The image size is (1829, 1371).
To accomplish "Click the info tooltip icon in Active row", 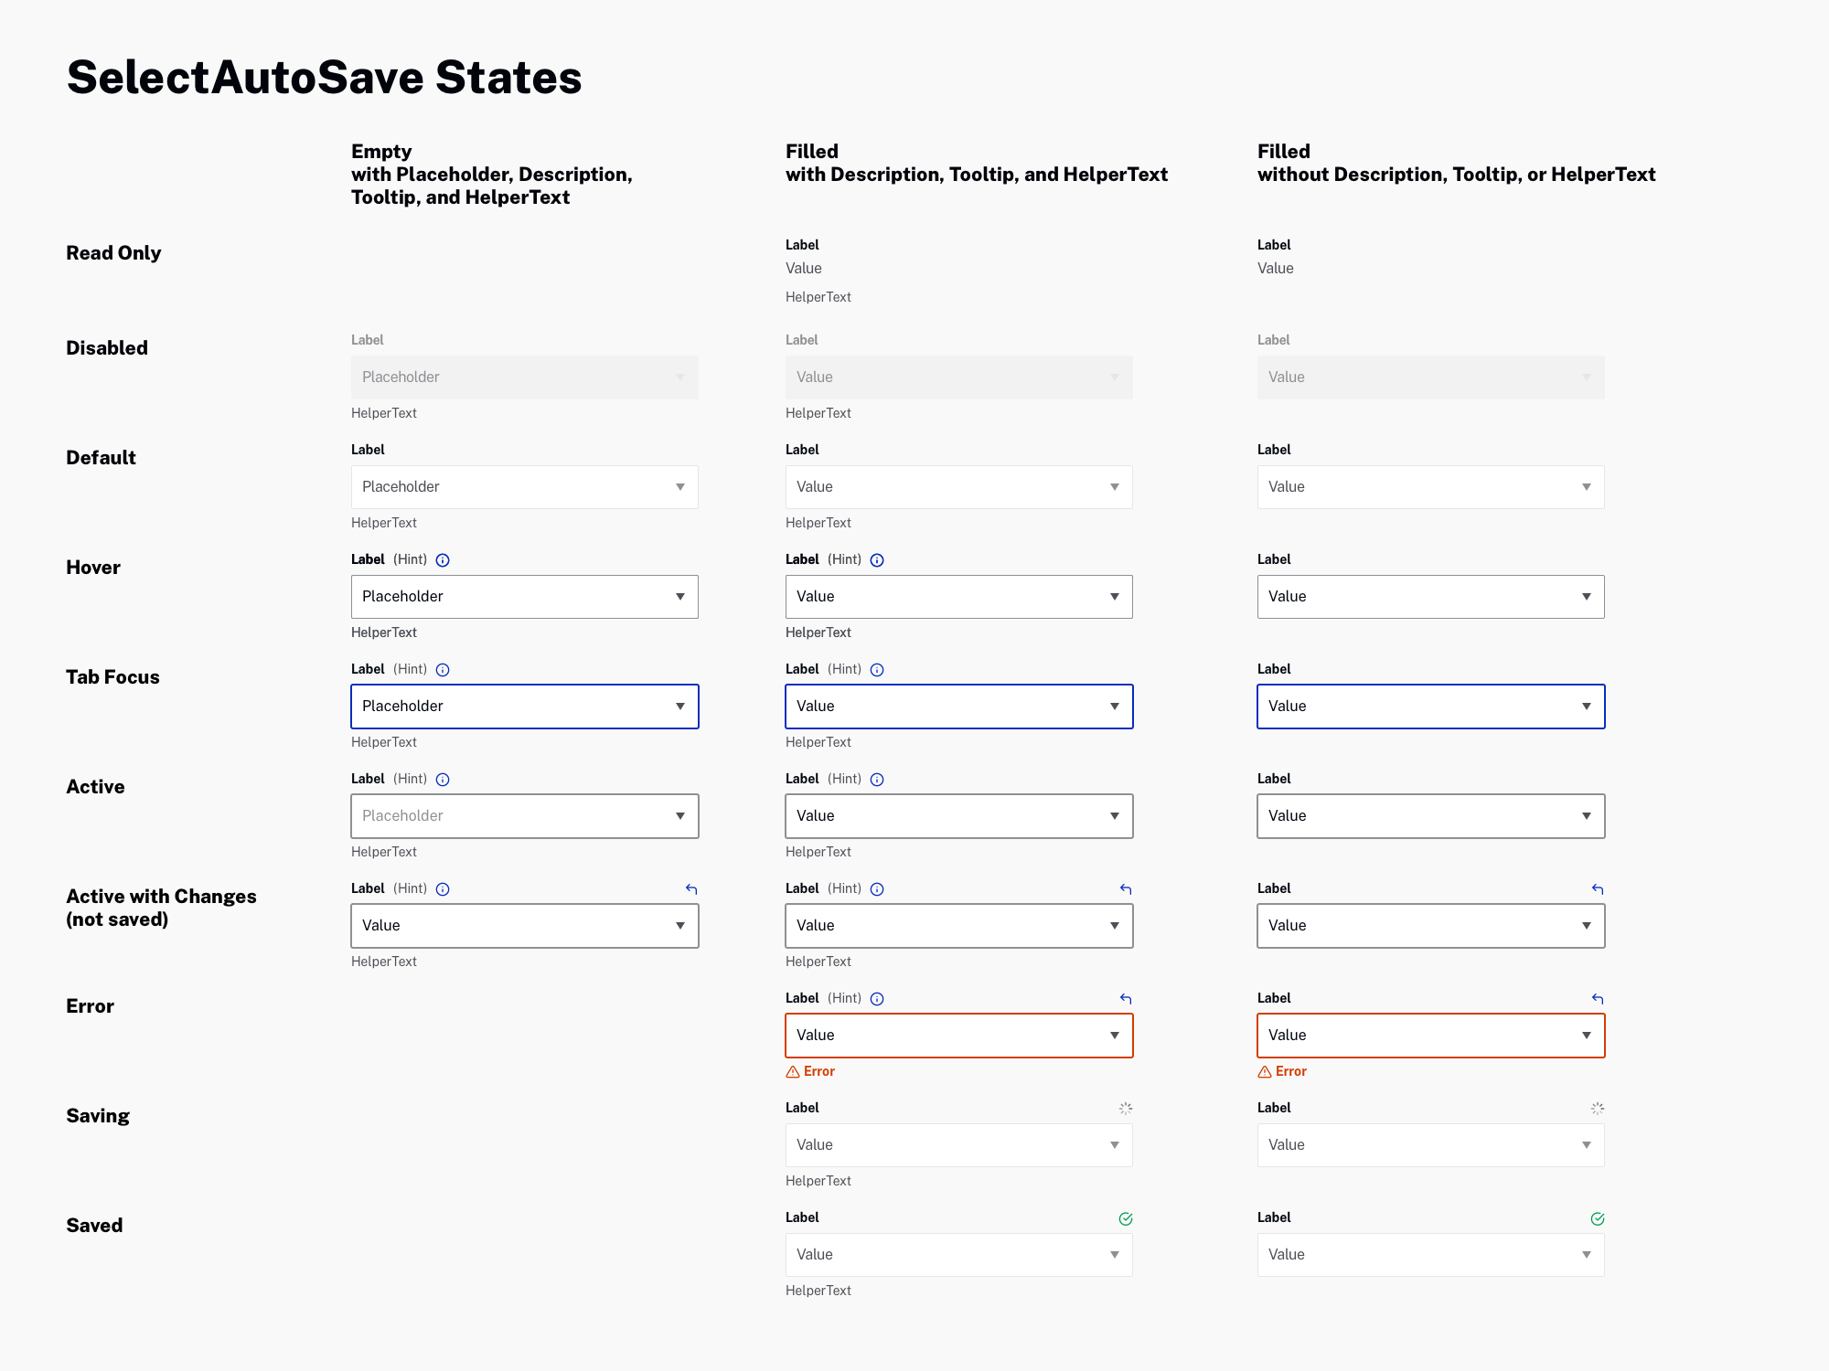I will 443,779.
